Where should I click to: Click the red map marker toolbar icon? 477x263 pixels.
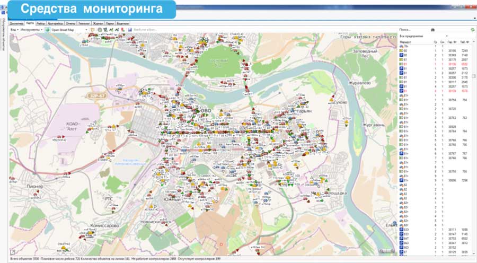(x=123, y=30)
